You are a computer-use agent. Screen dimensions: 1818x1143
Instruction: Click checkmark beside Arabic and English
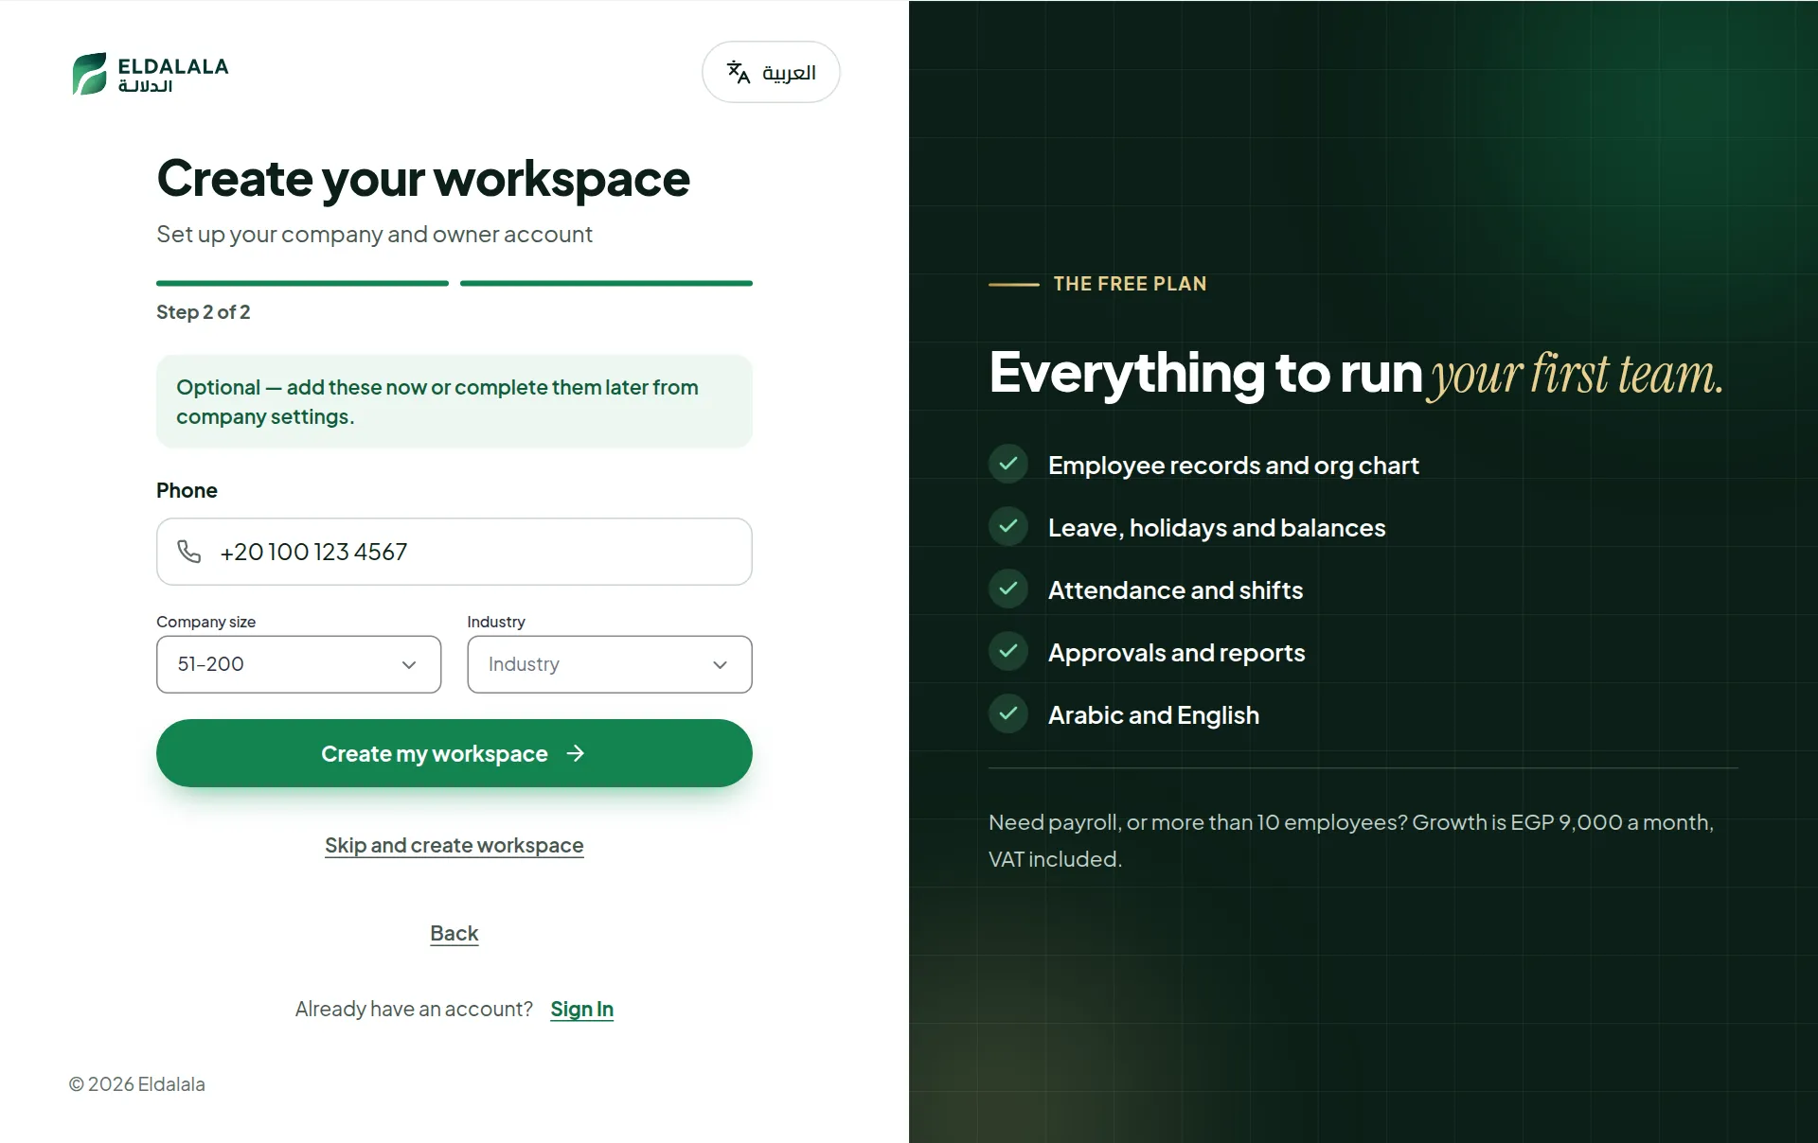tap(1008, 713)
